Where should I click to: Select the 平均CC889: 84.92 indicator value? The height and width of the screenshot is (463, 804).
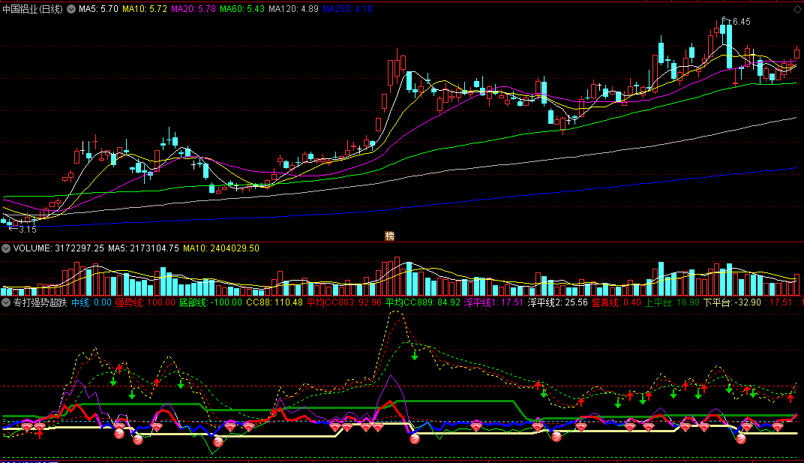423,303
